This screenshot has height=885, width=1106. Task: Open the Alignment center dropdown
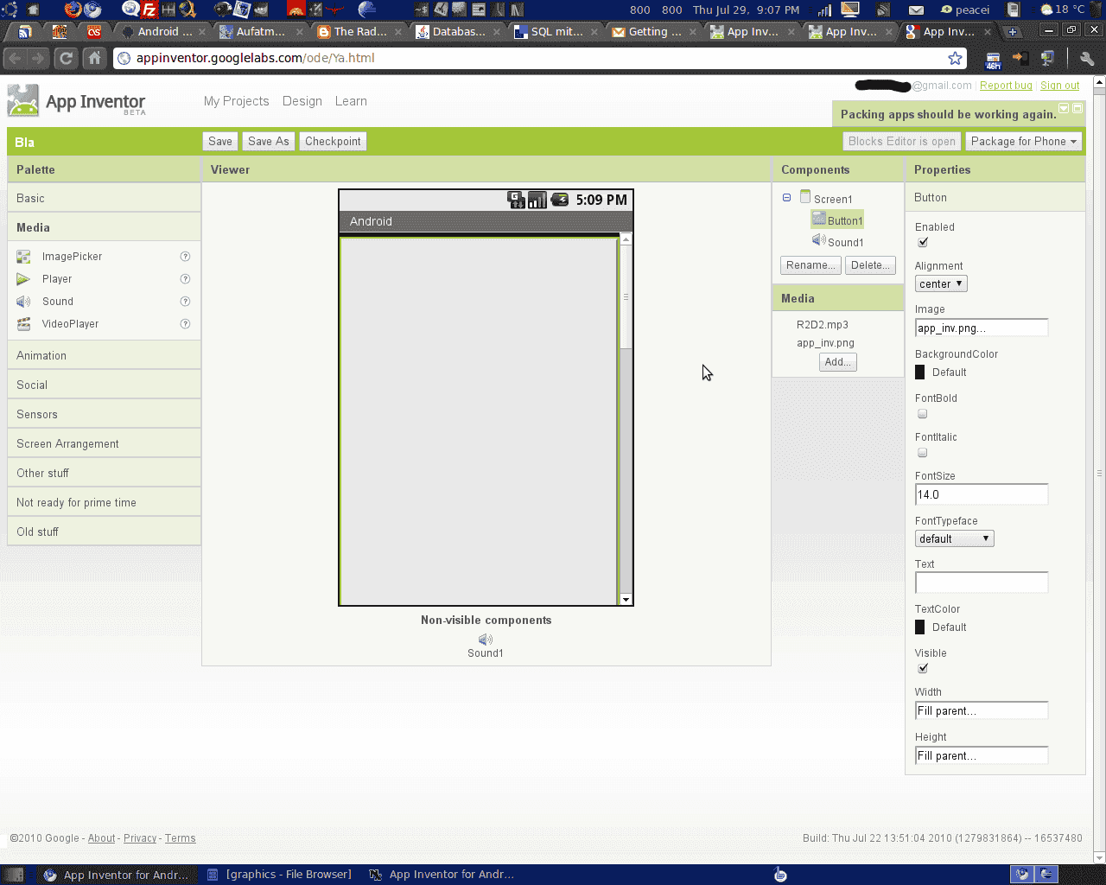point(941,283)
